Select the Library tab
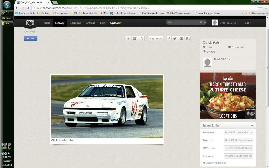The image size is (269, 168). click(60, 23)
